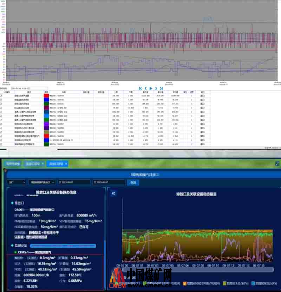Step to the previous trend record
Image resolution: width=281 pixels, height=292 pixels.
click(145, 88)
